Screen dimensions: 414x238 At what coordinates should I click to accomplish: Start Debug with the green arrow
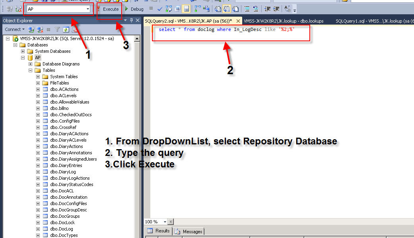click(134, 9)
